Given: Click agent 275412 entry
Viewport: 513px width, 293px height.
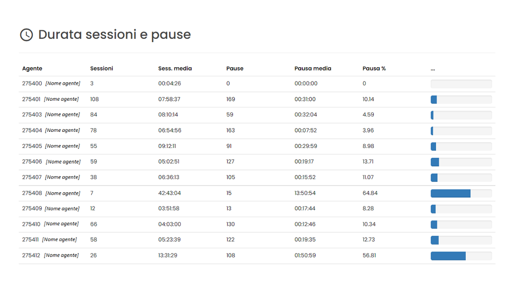Looking at the screenshot, I should [x=32, y=255].
